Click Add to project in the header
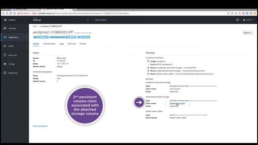This screenshot has width=258, height=145. [101, 20]
